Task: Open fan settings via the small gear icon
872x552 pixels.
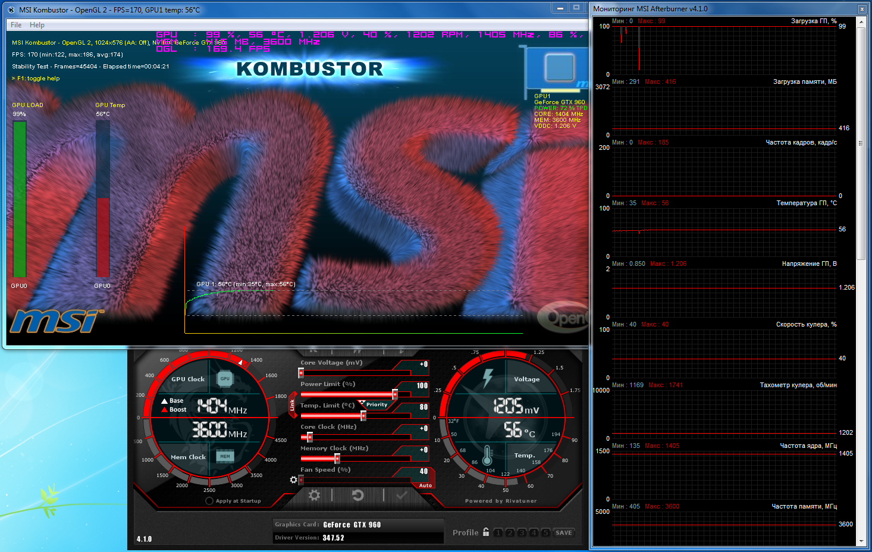Action: (x=293, y=479)
